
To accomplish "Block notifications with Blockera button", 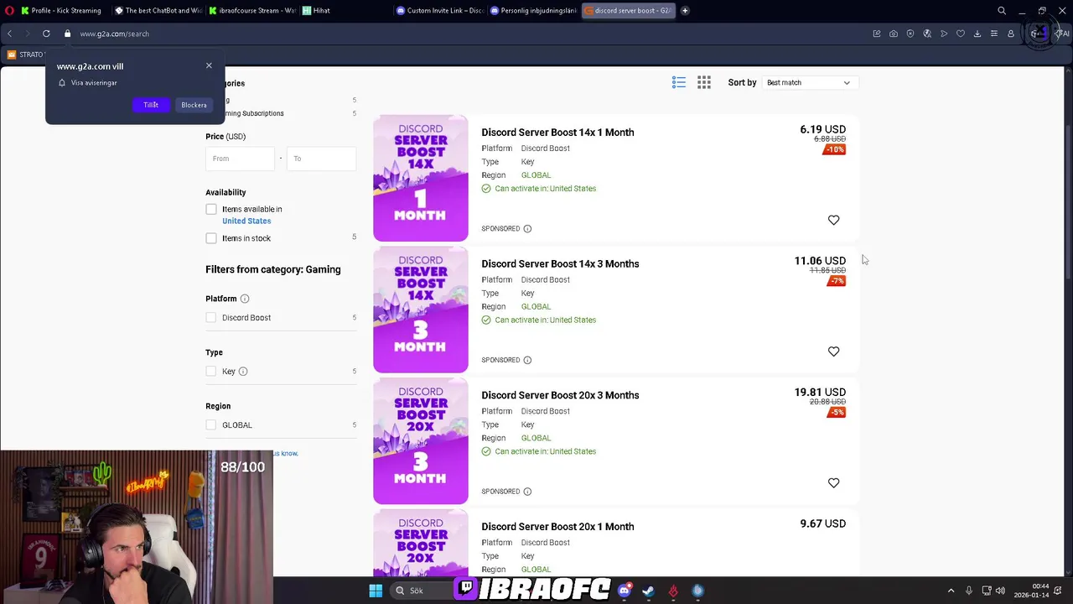I will pyautogui.click(x=194, y=105).
